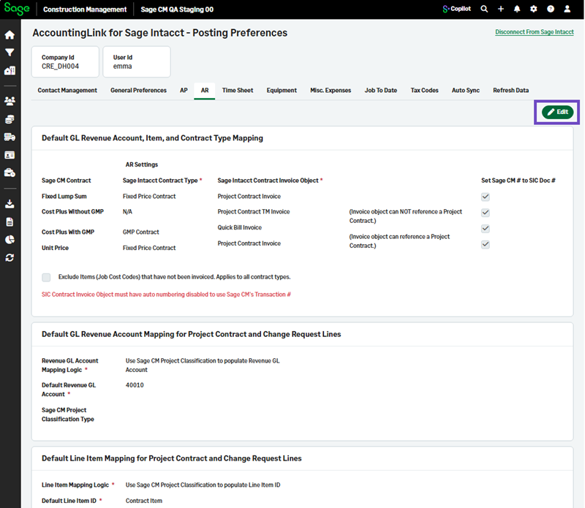The height and width of the screenshot is (508, 585).
Task: Click GMP Contract value
Action: click(x=140, y=232)
